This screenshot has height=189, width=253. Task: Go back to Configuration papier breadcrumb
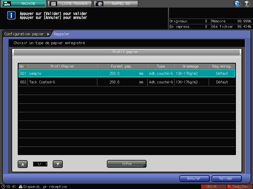[24, 34]
